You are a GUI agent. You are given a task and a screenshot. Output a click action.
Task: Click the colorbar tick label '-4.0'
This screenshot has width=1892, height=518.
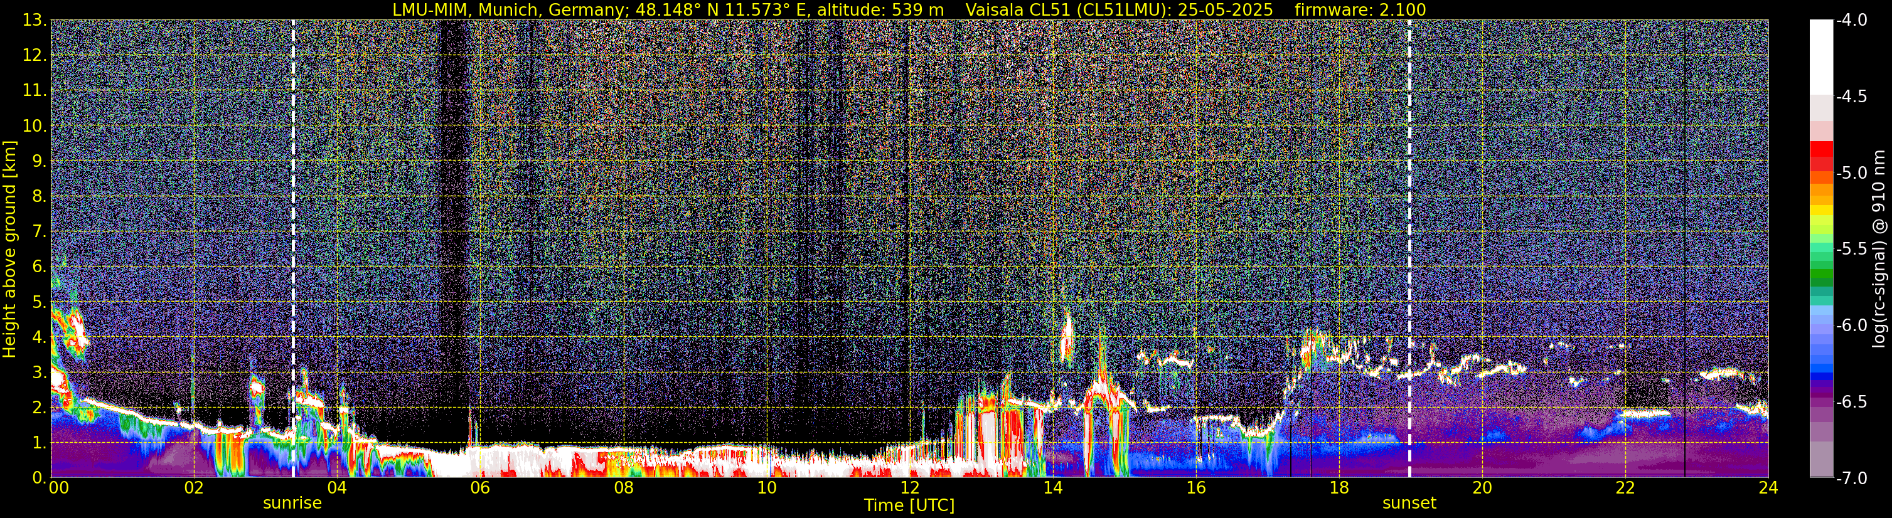click(1852, 21)
